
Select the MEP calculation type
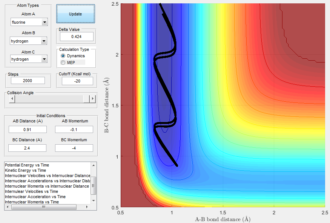(68, 63)
